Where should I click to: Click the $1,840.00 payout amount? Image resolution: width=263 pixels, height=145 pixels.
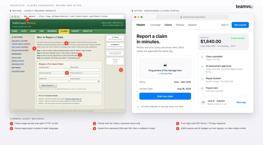pyautogui.click(x=211, y=42)
